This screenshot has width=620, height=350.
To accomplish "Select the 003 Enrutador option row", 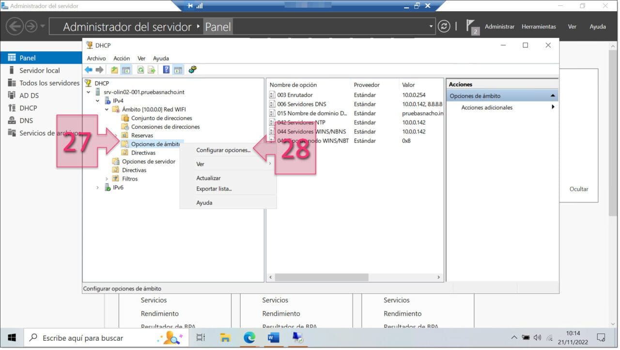I will click(356, 95).
